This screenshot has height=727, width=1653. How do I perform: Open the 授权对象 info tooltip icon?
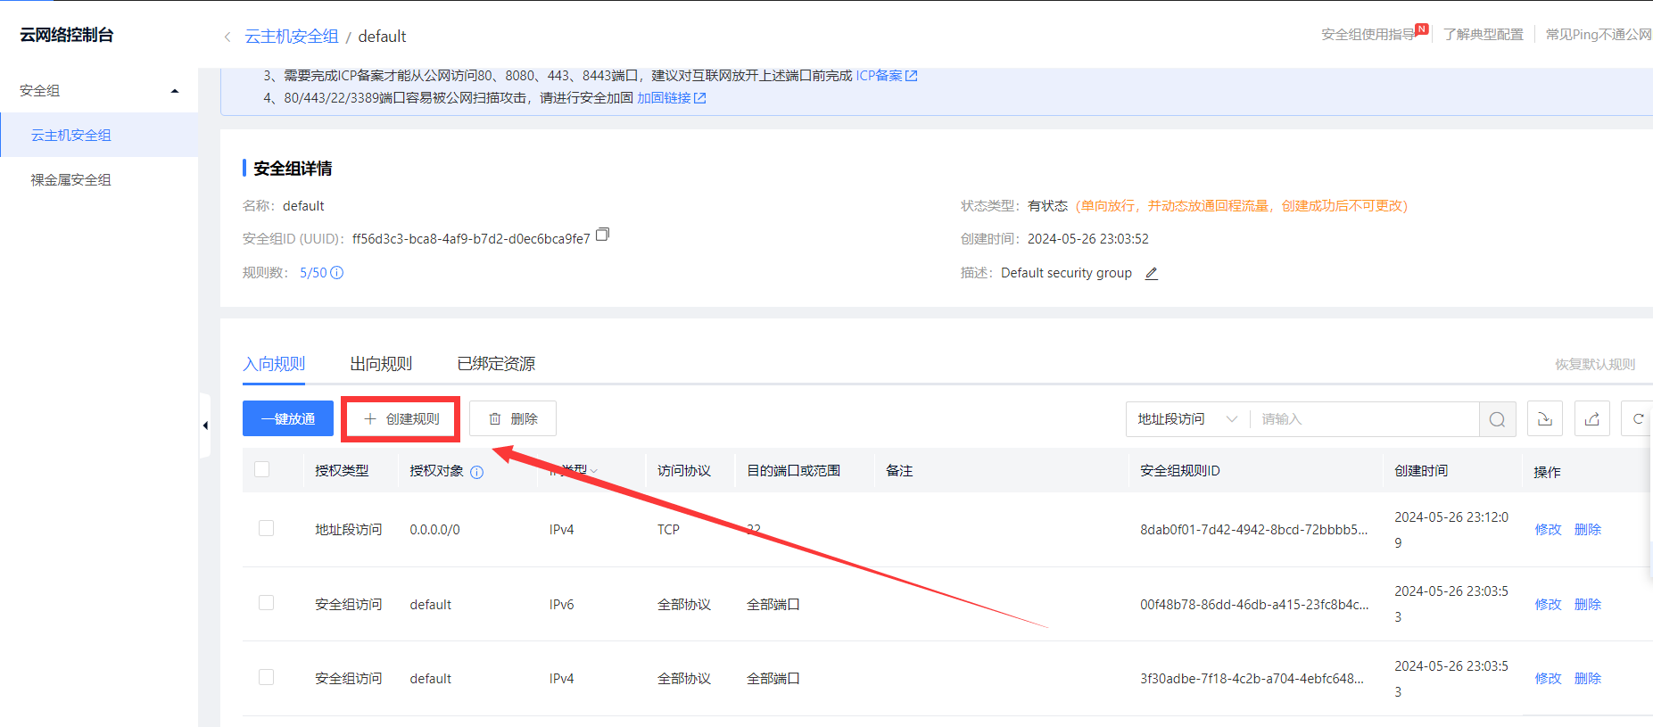(x=477, y=472)
